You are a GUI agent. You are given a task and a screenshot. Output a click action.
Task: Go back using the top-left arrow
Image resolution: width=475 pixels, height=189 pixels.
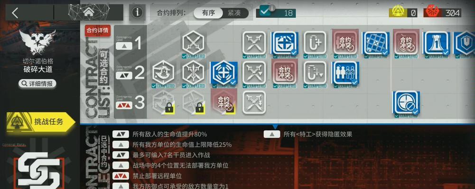15,13
